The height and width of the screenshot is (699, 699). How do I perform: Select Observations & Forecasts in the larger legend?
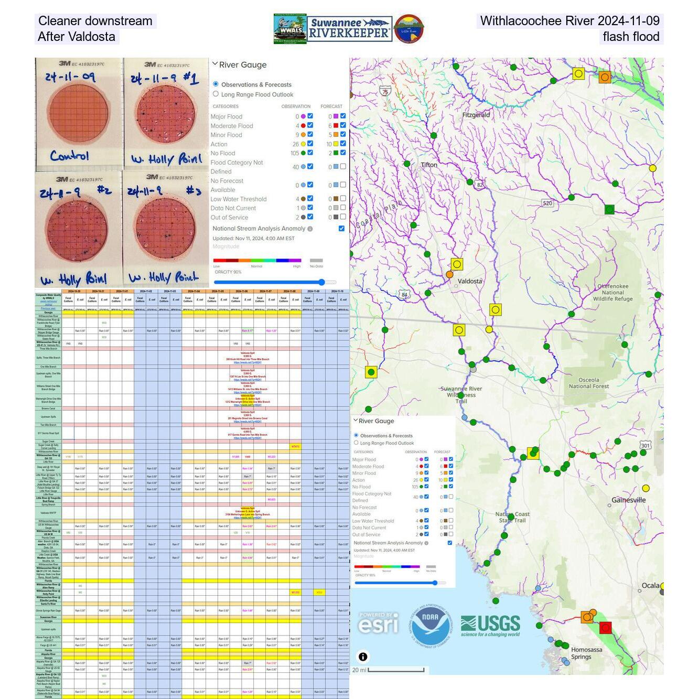216,84
